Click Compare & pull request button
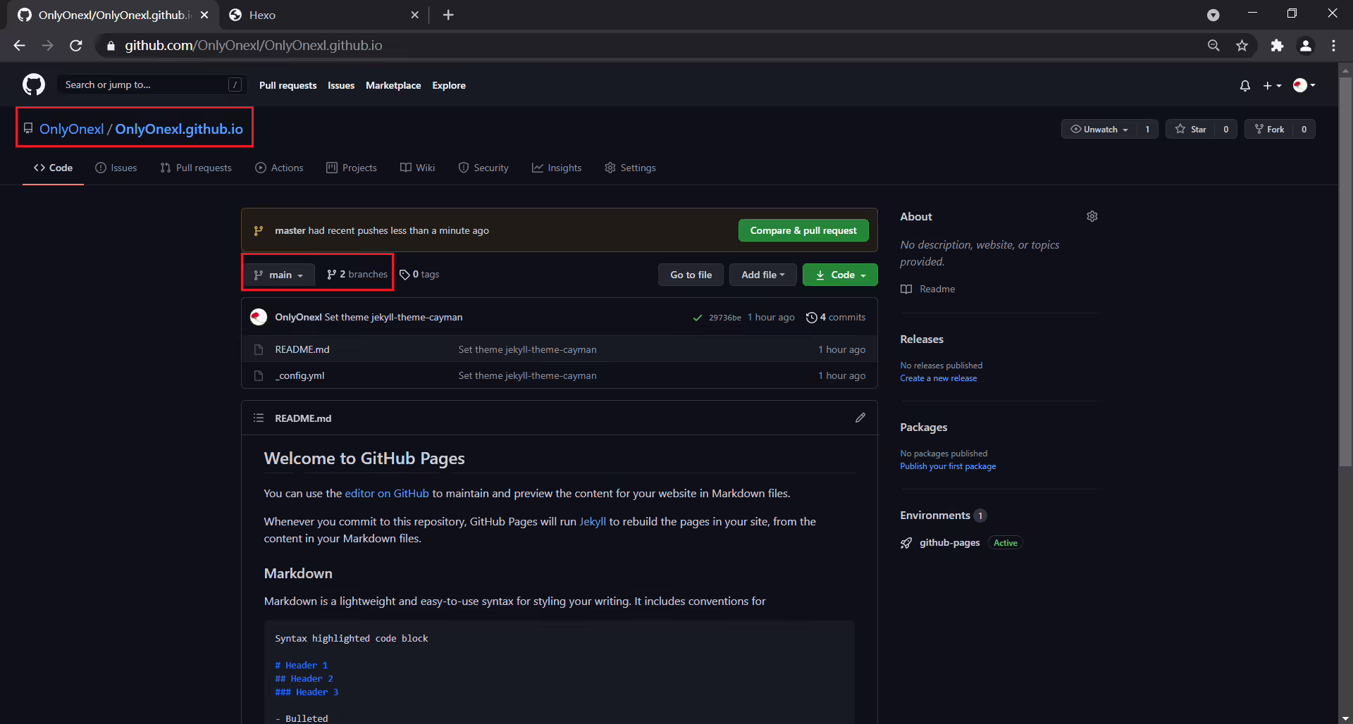The width and height of the screenshot is (1353, 724). tap(803, 230)
